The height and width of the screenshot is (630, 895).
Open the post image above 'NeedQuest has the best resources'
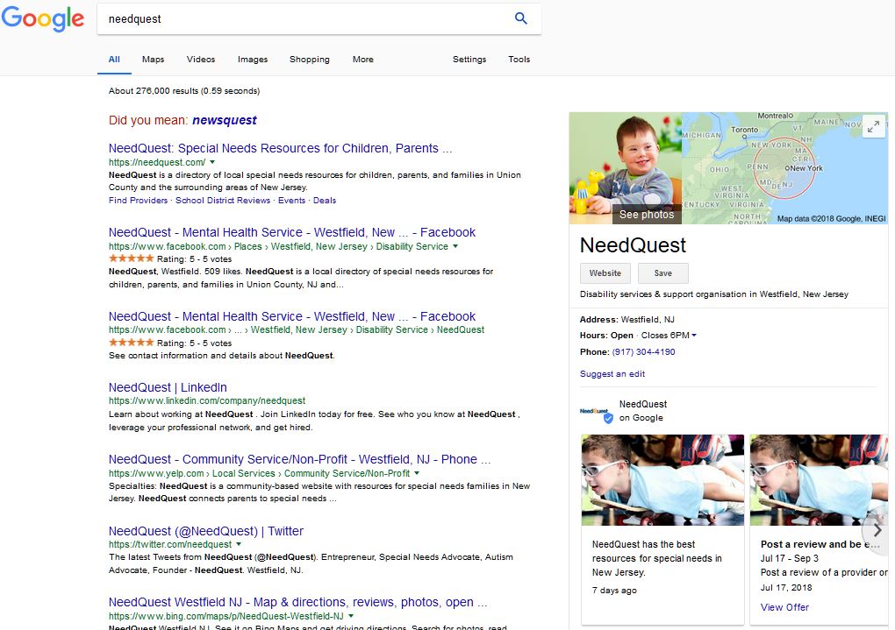click(x=662, y=480)
